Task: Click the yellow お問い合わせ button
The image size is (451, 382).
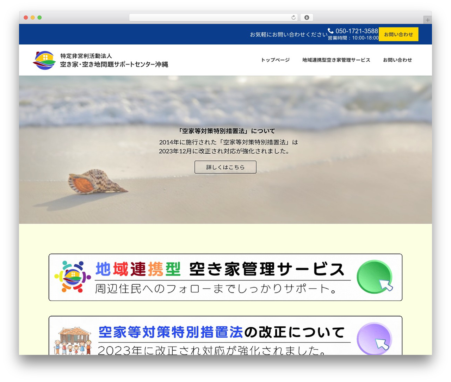Action: point(399,34)
